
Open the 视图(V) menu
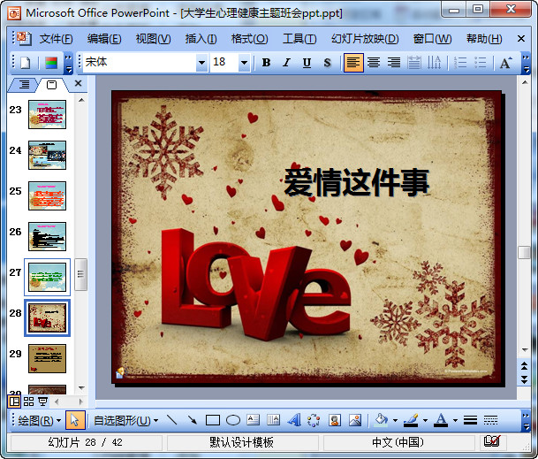(153, 39)
